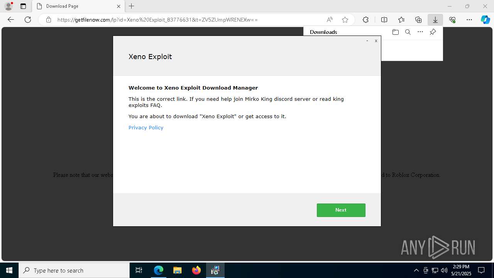
Task: Add this page to favorites star
Action: click(345, 20)
